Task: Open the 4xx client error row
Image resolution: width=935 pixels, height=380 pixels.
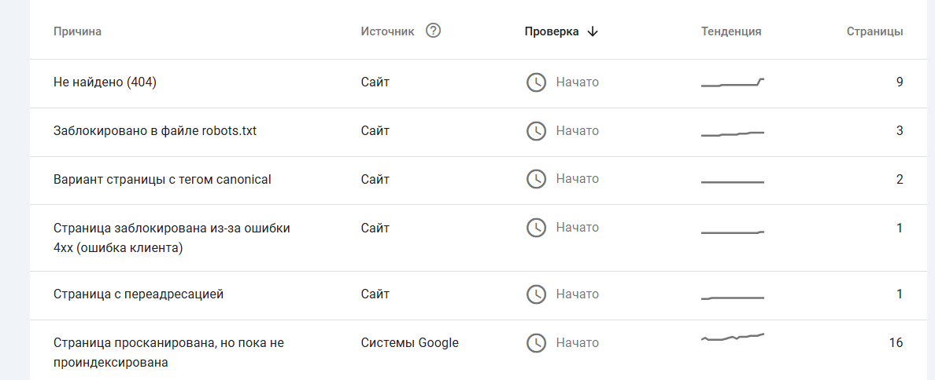Action: point(172,238)
